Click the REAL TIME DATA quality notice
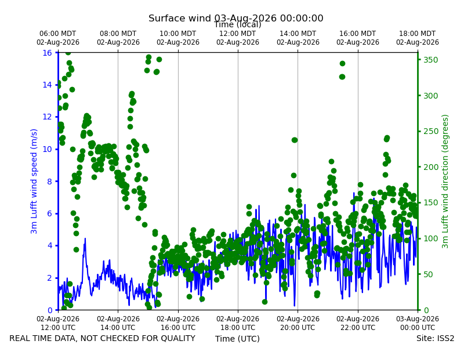 pyautogui.click(x=103, y=338)
